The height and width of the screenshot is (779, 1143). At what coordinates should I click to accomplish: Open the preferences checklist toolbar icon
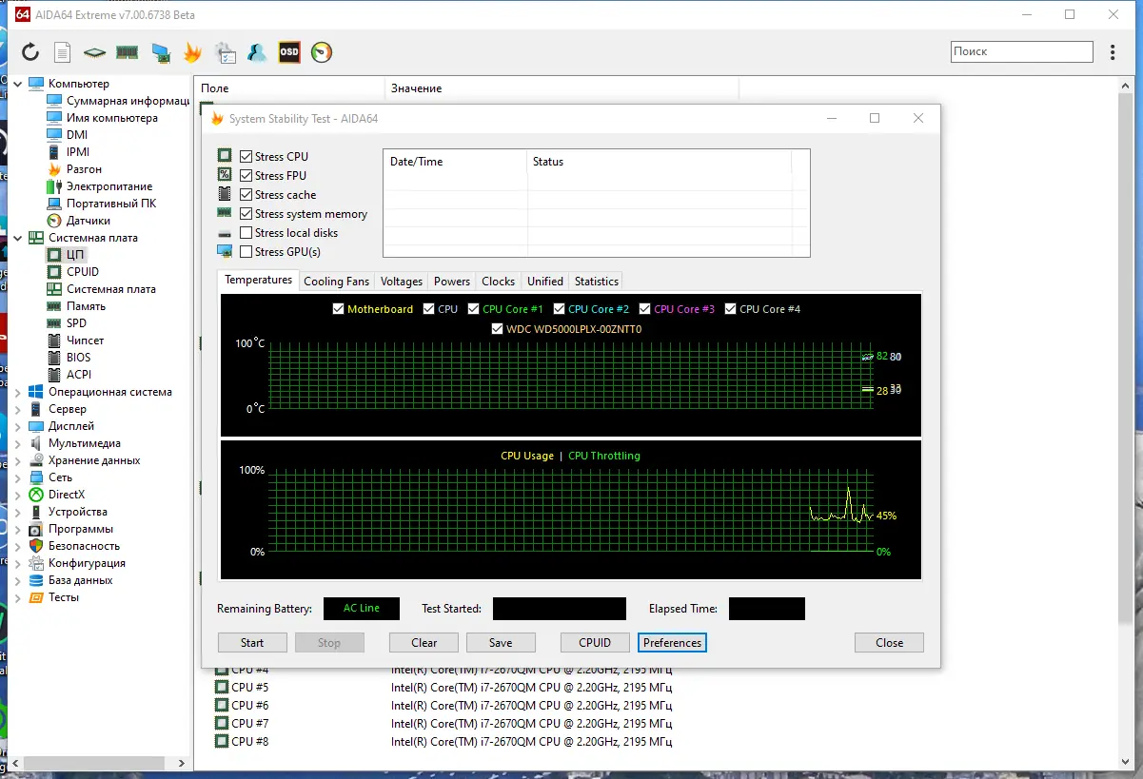click(x=226, y=52)
